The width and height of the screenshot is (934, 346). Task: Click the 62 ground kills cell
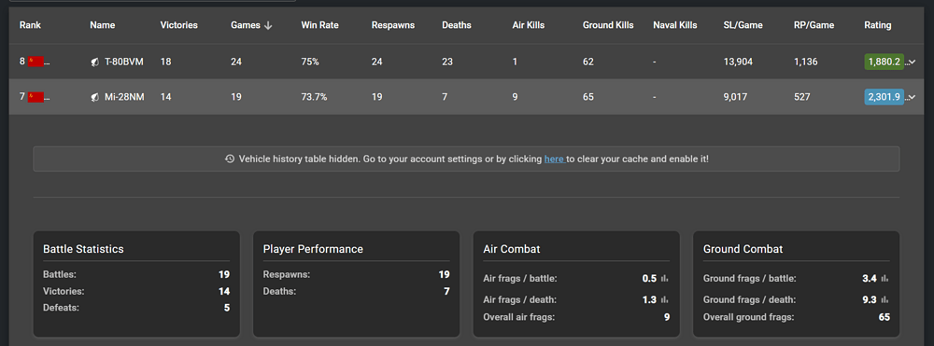pos(587,62)
